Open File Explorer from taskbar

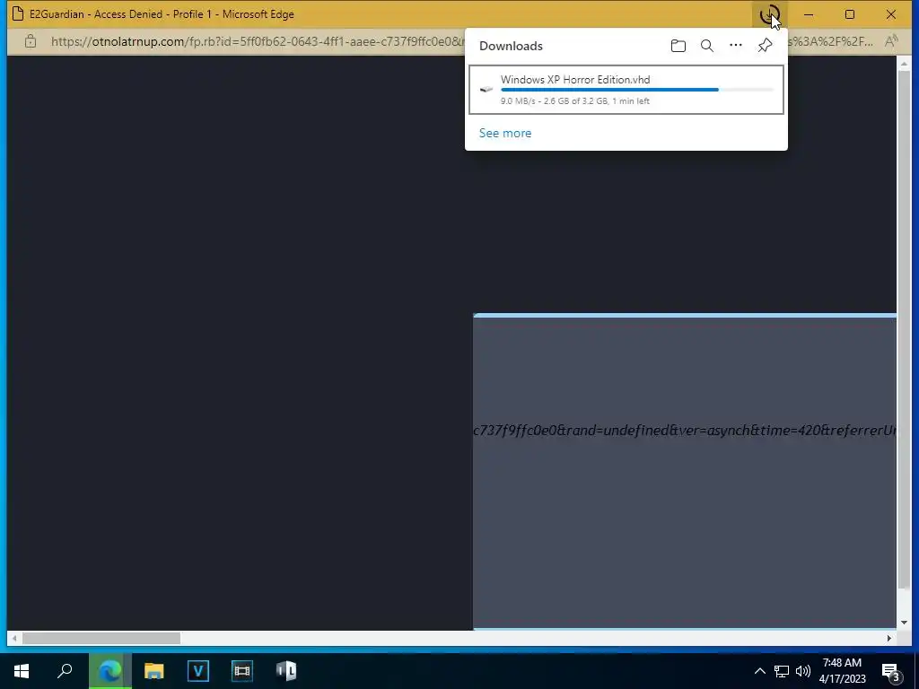coord(154,671)
